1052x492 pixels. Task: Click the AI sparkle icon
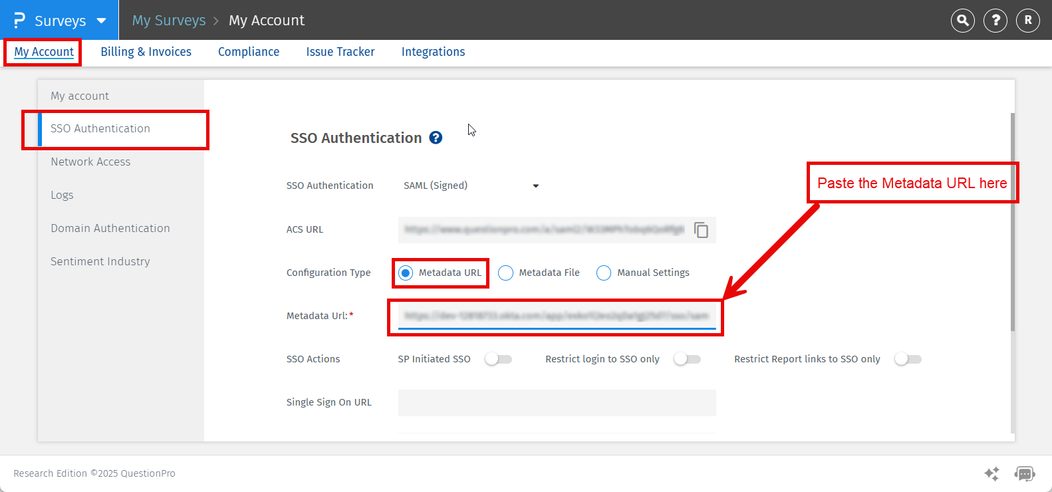pyautogui.click(x=991, y=473)
